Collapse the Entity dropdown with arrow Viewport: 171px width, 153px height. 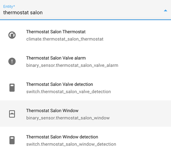click(x=166, y=10)
